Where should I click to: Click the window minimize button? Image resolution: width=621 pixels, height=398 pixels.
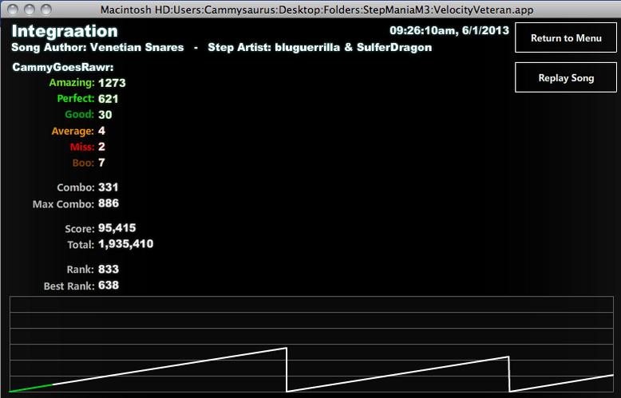[30, 9]
